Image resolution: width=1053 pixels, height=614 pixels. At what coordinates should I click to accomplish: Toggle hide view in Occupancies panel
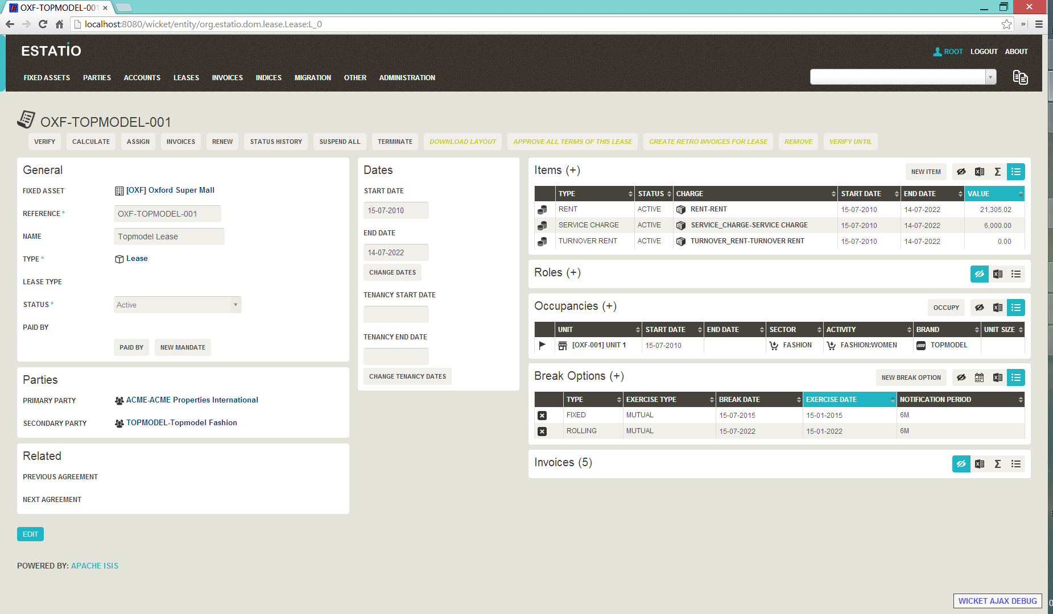point(980,308)
